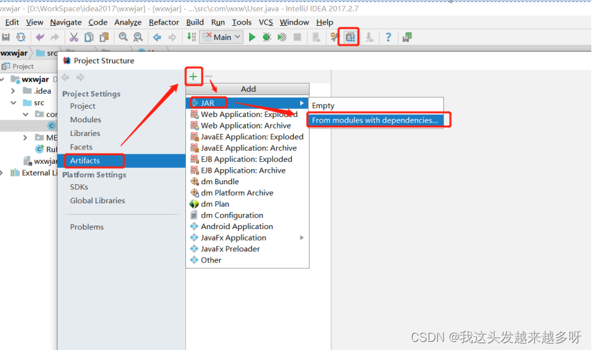Click the Help question mark icon
The image size is (592, 350).
[388, 37]
